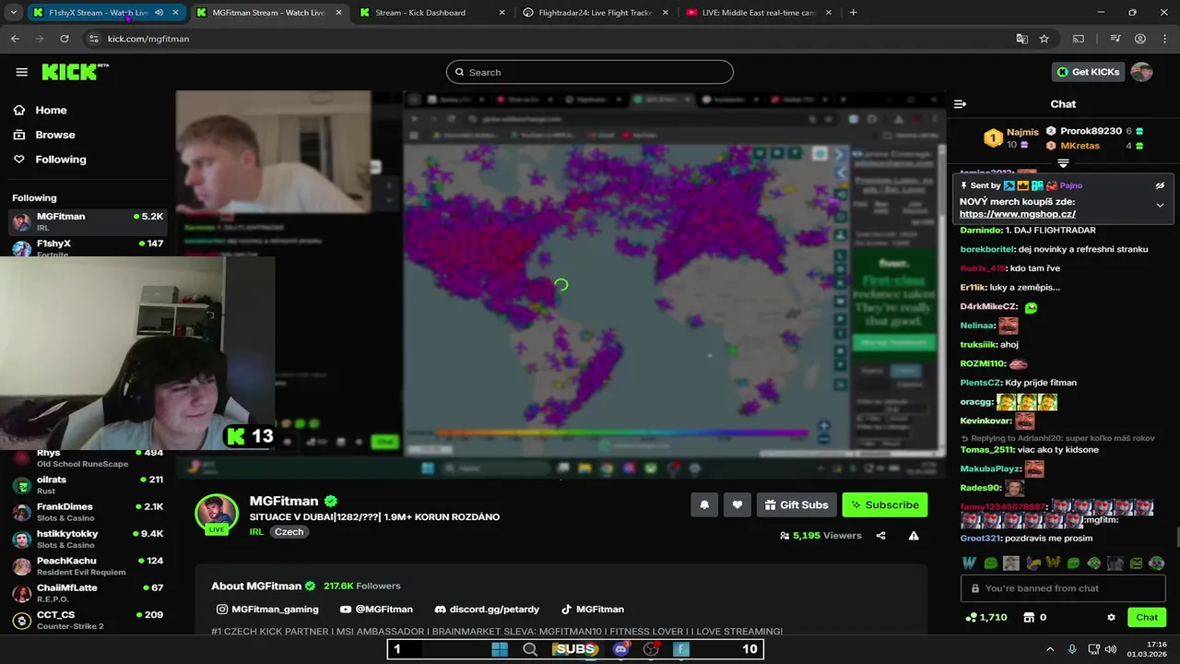Viewport: 1180px width, 664px height.
Task: Expand the pinned message chevron
Action: click(x=1160, y=205)
